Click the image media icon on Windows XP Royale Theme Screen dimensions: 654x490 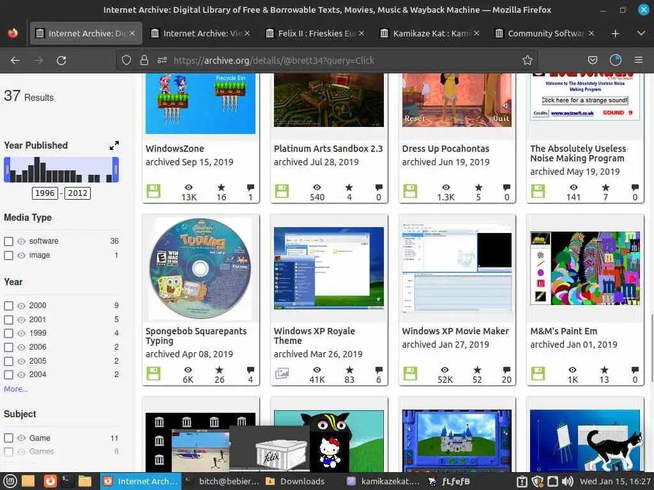point(282,373)
